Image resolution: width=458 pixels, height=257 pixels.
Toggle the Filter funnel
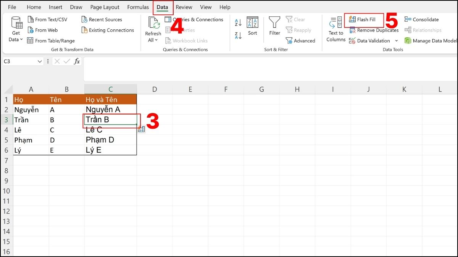(275, 26)
